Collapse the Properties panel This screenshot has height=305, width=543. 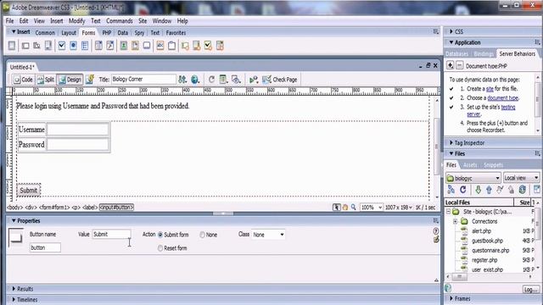tap(14, 220)
